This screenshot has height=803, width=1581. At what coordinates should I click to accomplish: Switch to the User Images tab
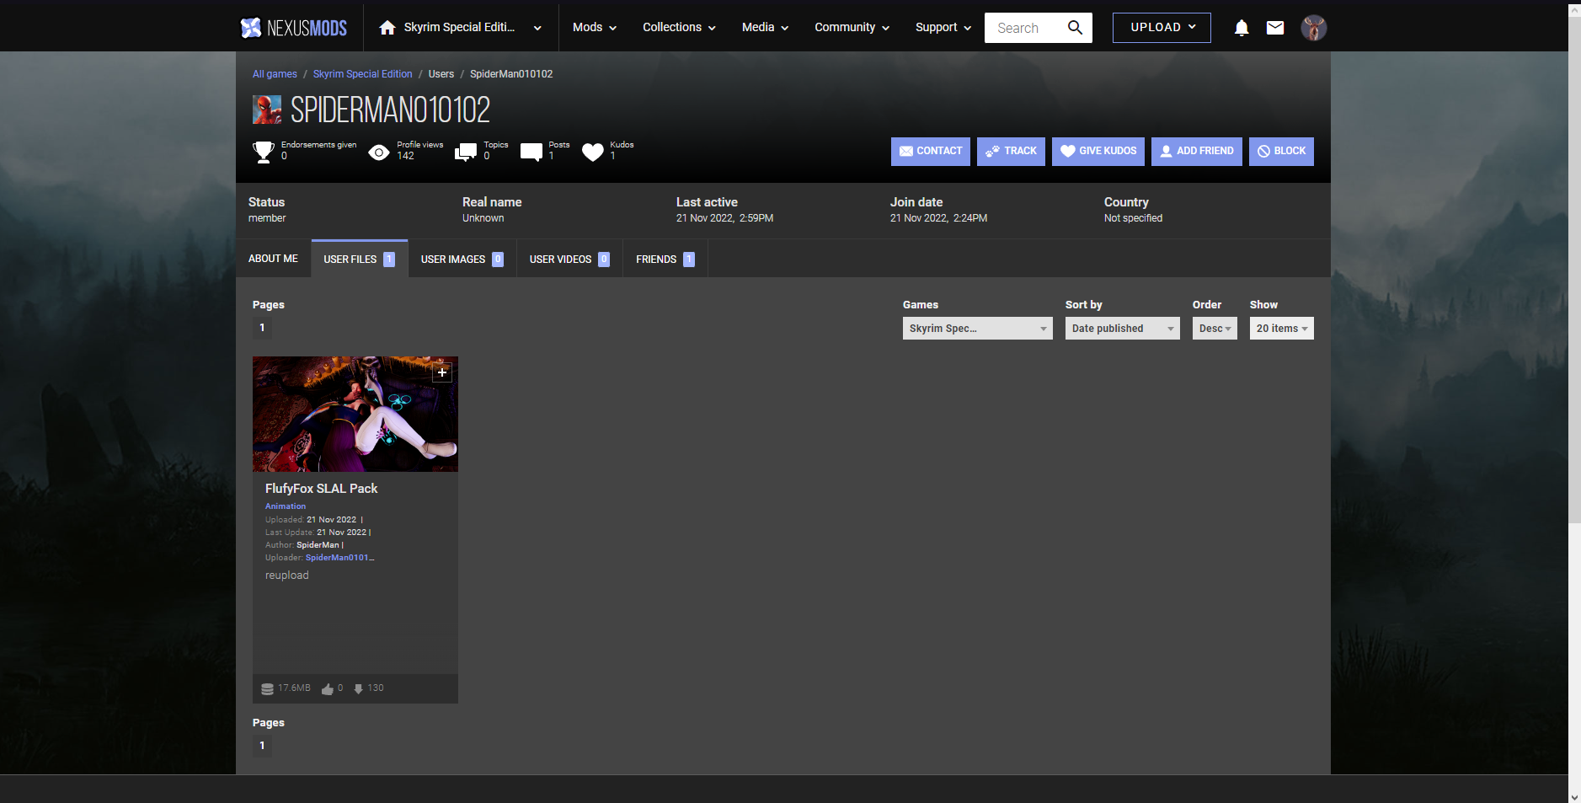462,259
